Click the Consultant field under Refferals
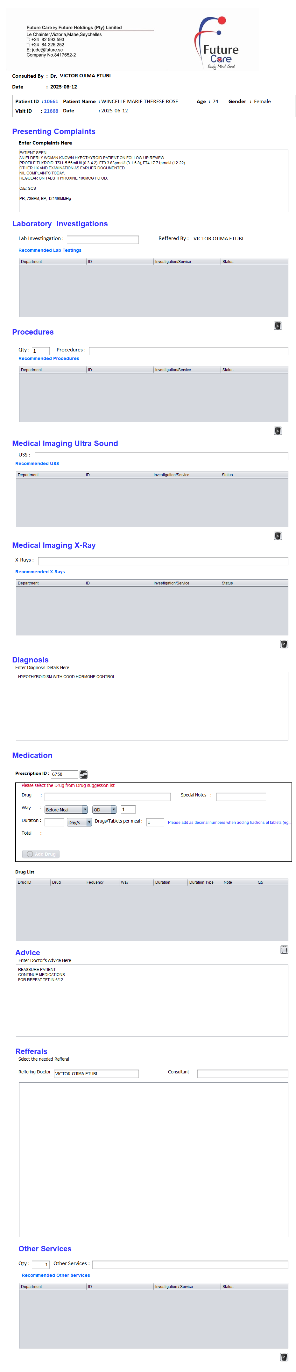The width and height of the screenshot is (296, 1372). tap(242, 1073)
